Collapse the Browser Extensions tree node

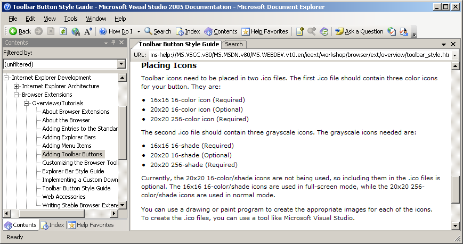point(17,95)
